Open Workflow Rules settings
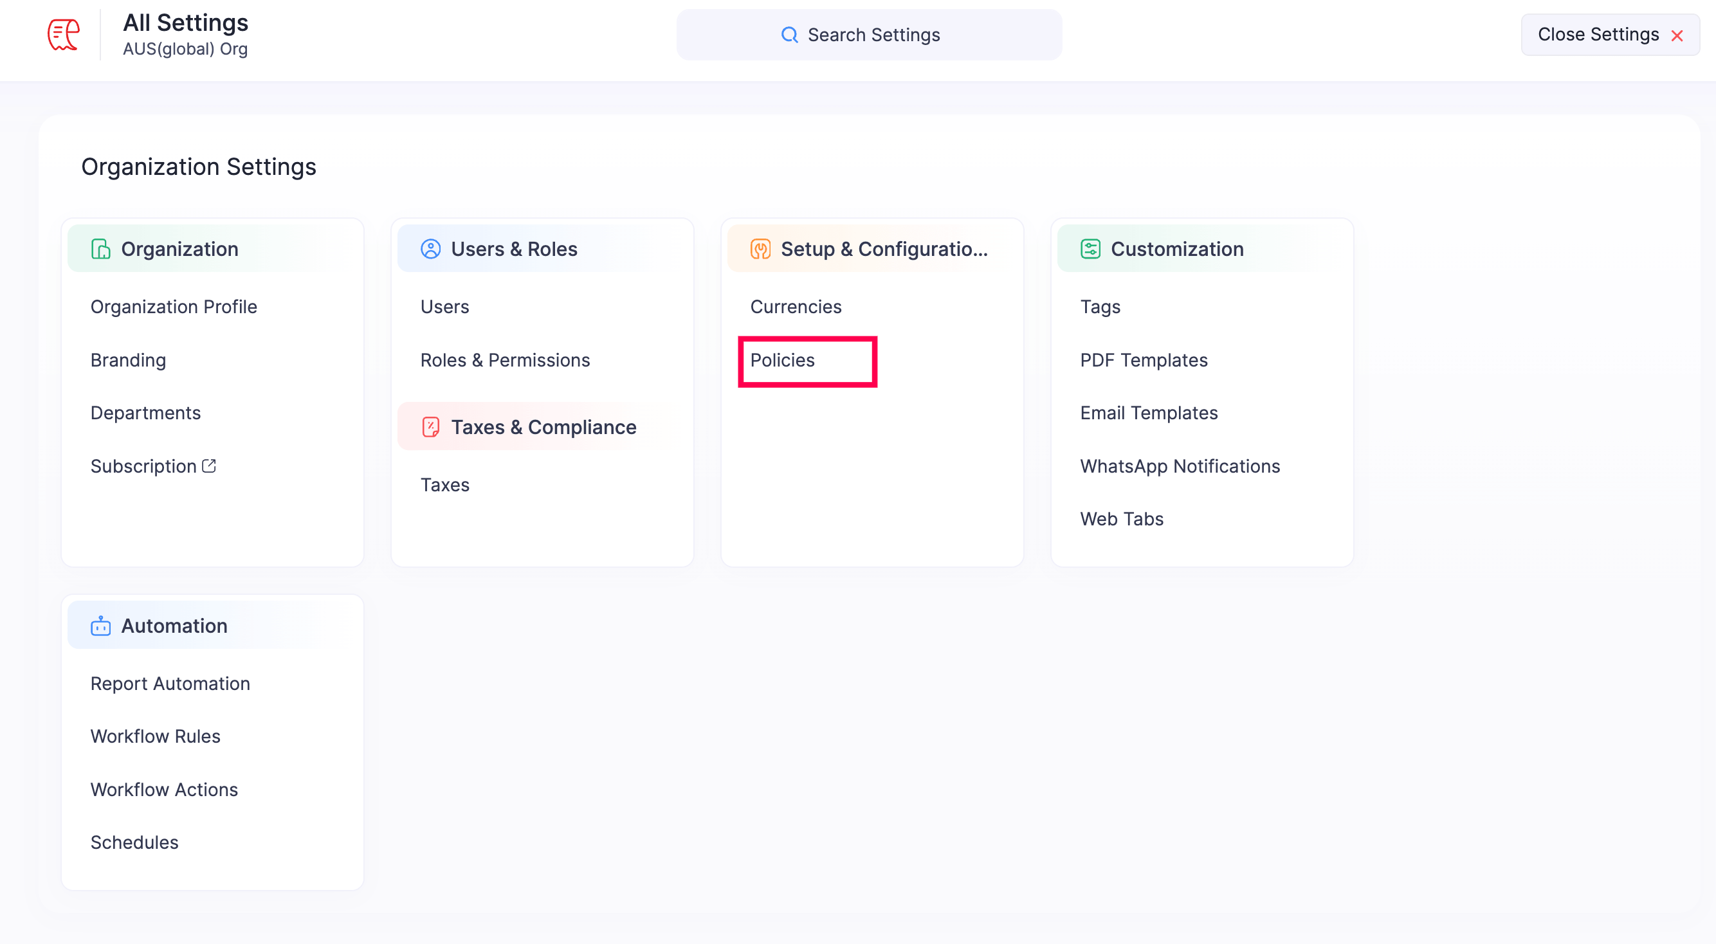 [x=155, y=736]
